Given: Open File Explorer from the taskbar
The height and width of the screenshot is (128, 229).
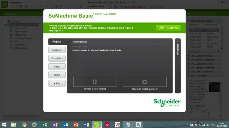Looking at the screenshot, I should pos(13,125).
